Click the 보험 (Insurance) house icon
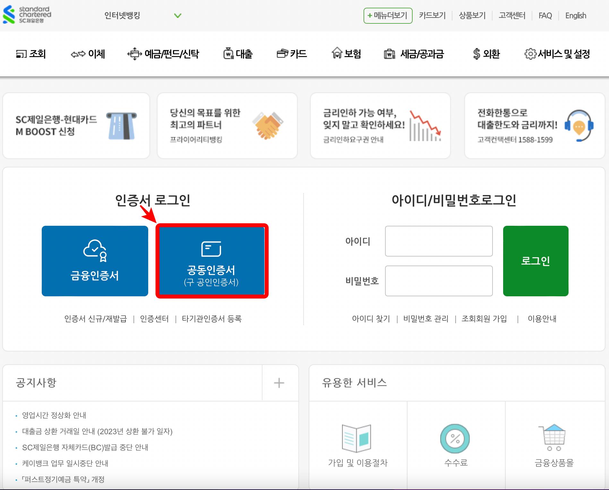The width and height of the screenshot is (609, 490). pyautogui.click(x=336, y=54)
